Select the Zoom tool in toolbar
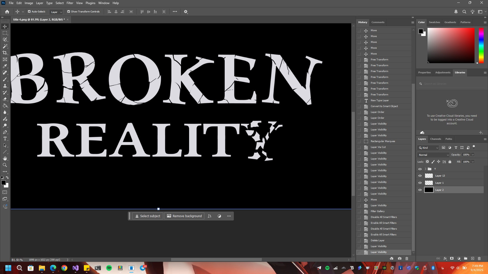 point(5,165)
